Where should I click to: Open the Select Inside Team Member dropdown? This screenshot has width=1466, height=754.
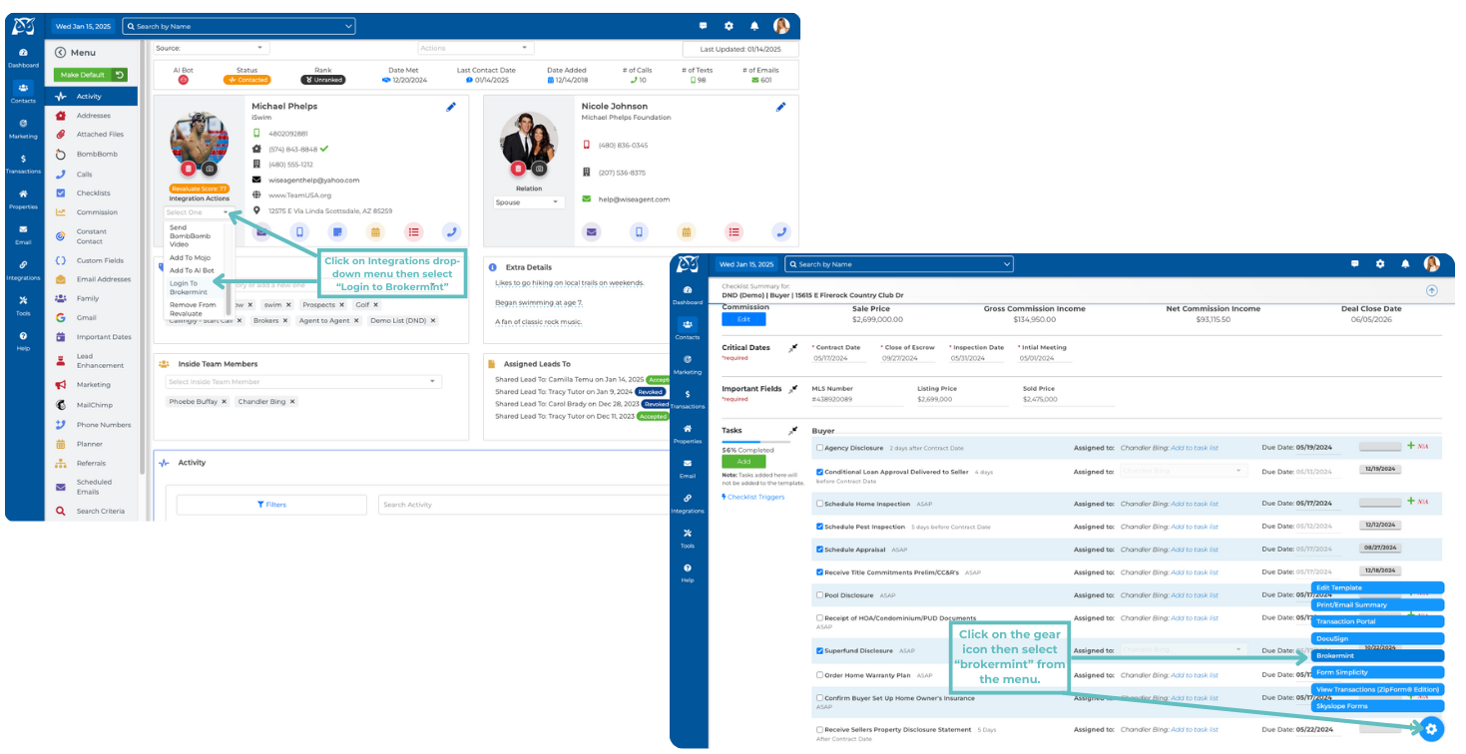pyautogui.click(x=303, y=382)
